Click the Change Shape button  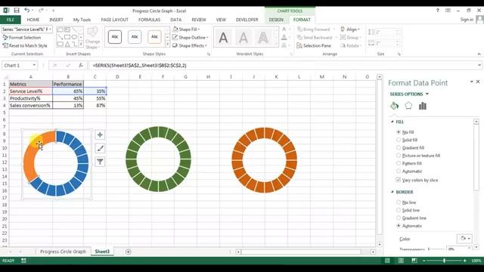92,38
